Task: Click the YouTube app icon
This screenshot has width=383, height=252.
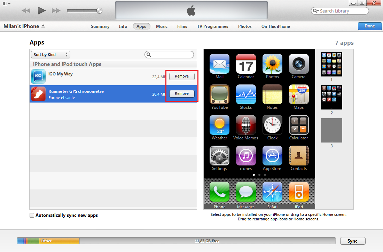Action: 219,95
